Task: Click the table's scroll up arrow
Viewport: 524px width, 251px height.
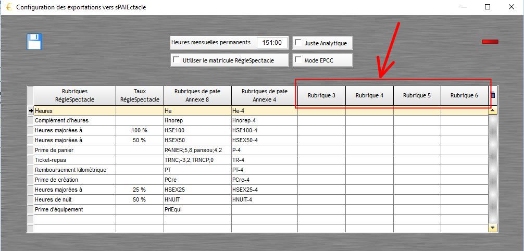Action: (x=493, y=110)
